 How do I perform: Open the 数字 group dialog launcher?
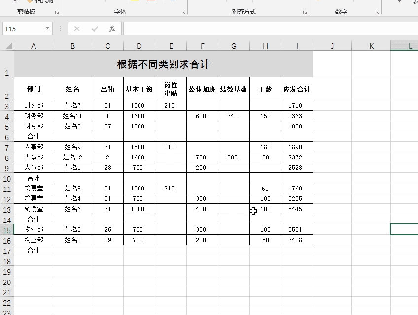pos(377,12)
